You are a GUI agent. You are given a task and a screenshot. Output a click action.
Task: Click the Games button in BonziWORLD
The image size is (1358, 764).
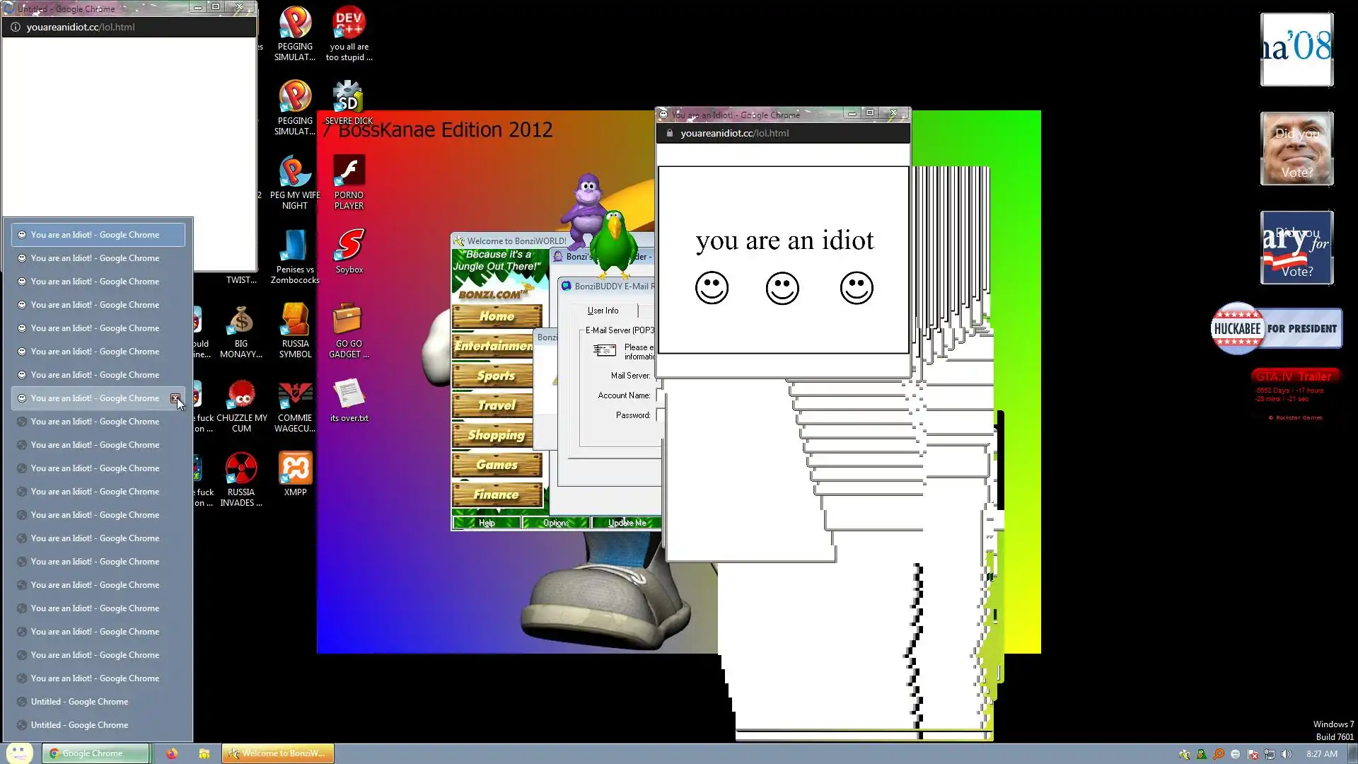tap(497, 465)
